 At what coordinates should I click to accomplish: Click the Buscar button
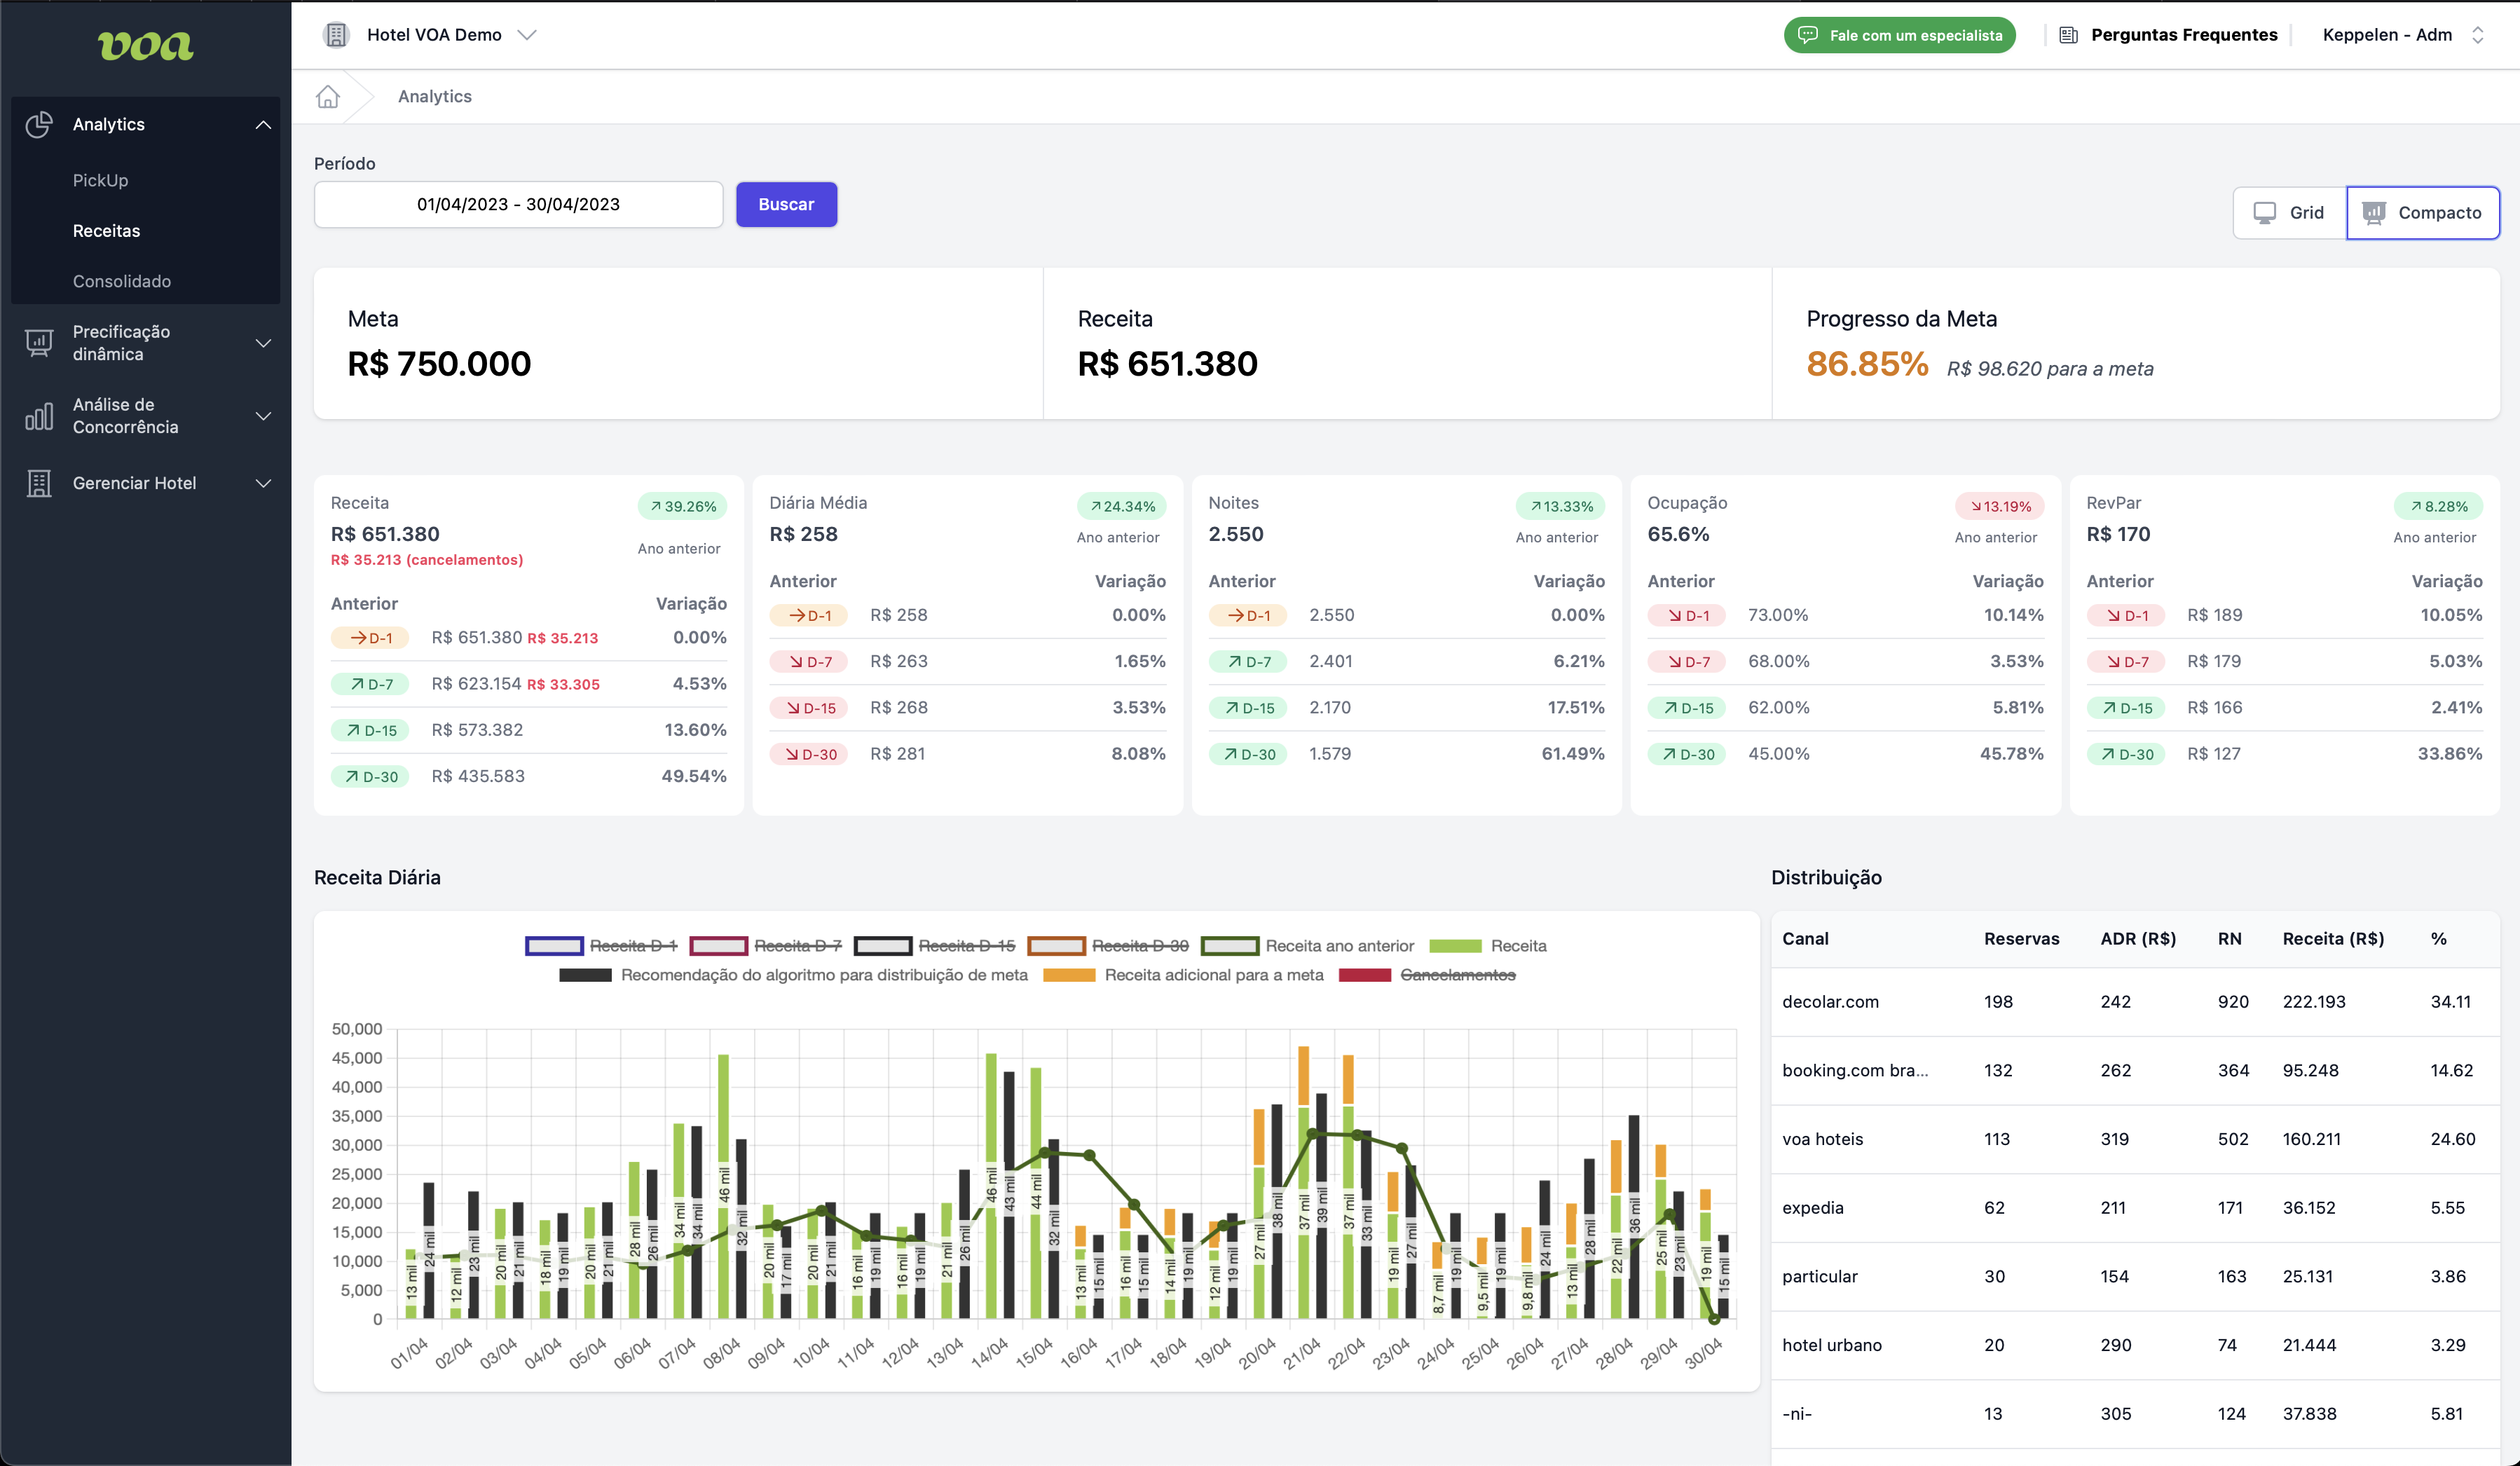tap(786, 205)
